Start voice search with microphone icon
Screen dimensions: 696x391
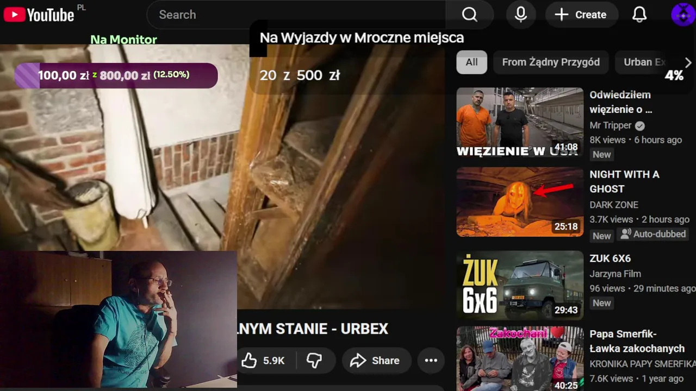[521, 15]
